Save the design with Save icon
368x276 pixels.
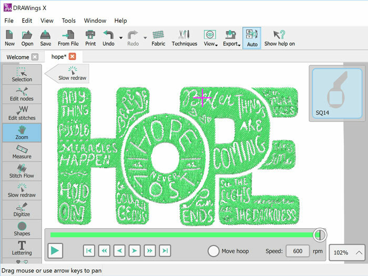pos(46,38)
